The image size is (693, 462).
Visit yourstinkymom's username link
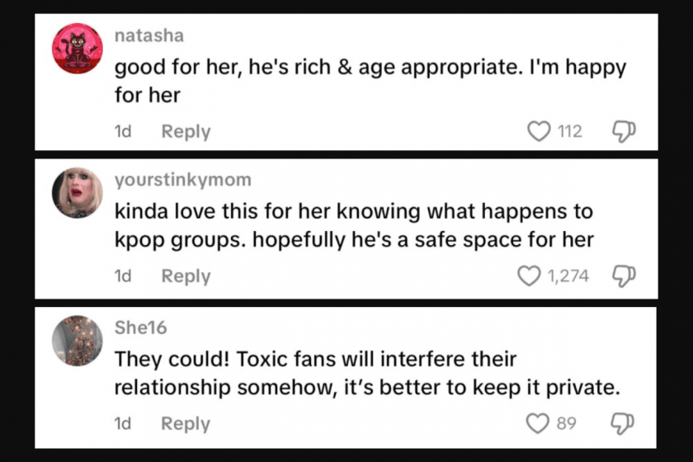pyautogui.click(x=183, y=179)
